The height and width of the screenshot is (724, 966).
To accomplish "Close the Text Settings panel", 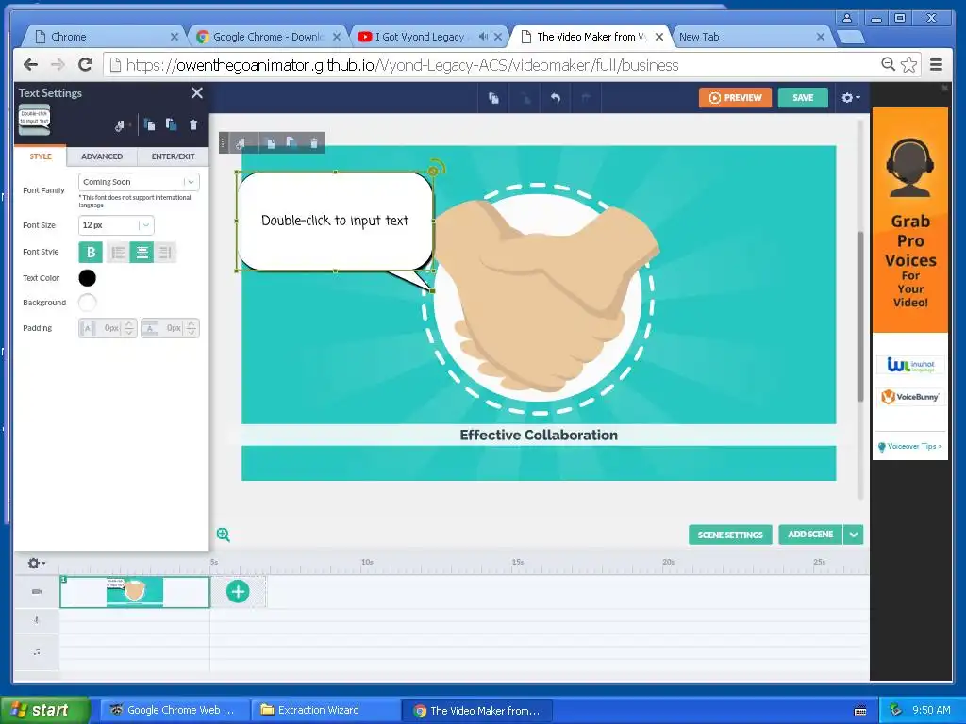I will (x=196, y=93).
